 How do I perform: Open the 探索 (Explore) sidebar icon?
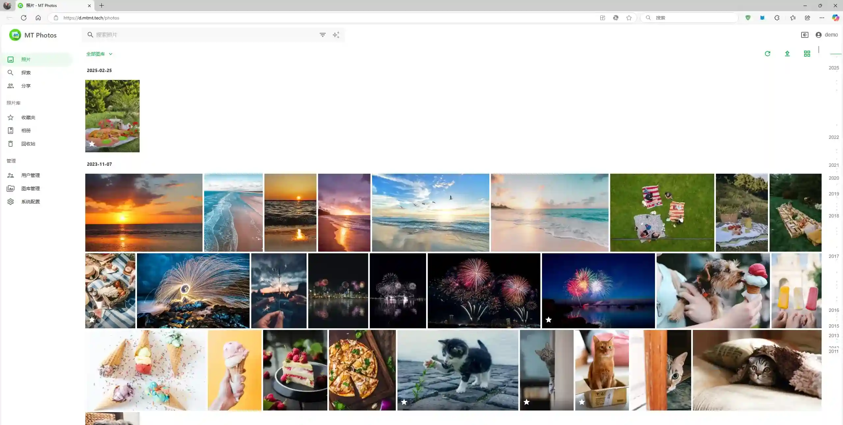11,72
